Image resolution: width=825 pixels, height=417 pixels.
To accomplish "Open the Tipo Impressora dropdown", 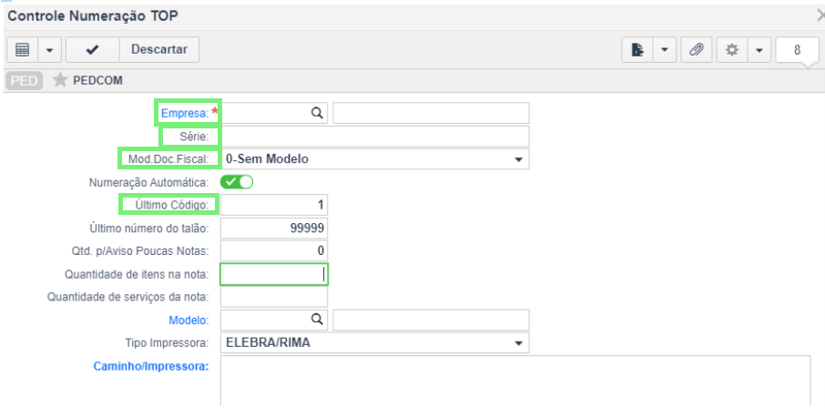I will [374, 343].
